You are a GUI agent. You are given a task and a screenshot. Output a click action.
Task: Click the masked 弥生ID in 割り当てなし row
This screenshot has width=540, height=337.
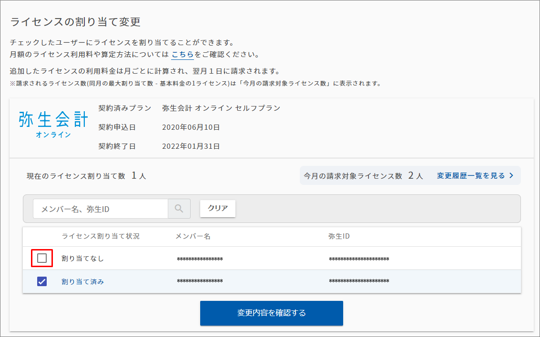[x=359, y=259]
